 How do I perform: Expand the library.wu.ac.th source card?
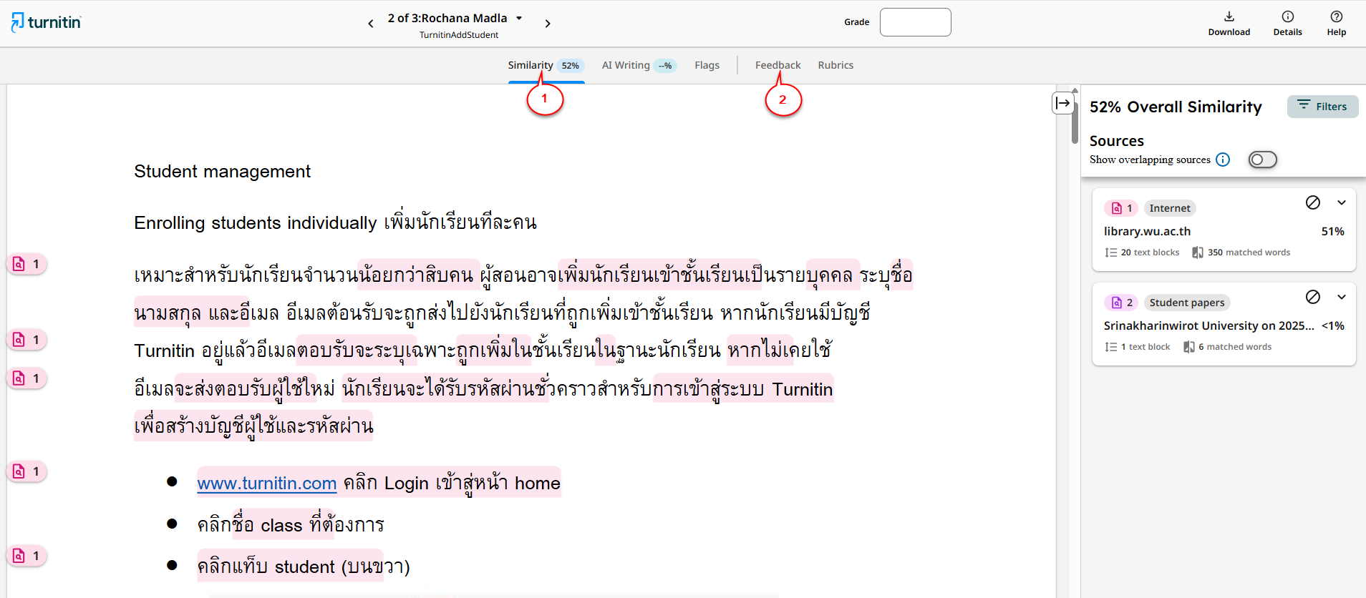1341,202
